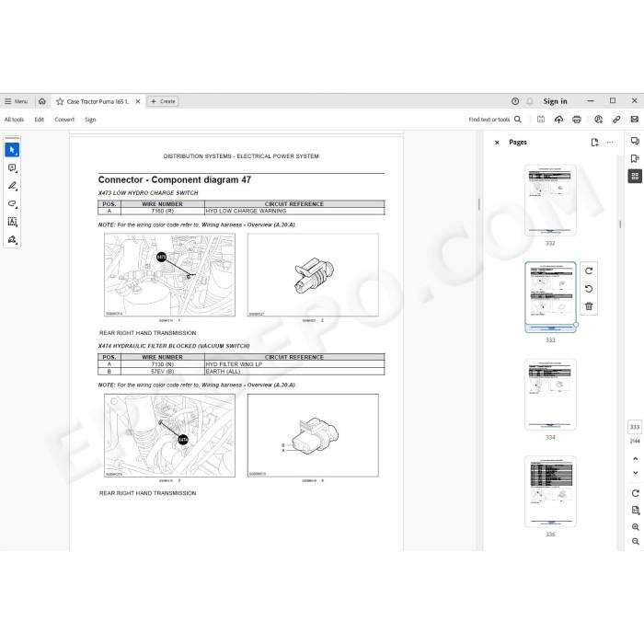Click 'HYD LOW CHARGE WARNING' table cell
Image resolution: width=644 pixels, height=644 pixels.
coord(294,211)
